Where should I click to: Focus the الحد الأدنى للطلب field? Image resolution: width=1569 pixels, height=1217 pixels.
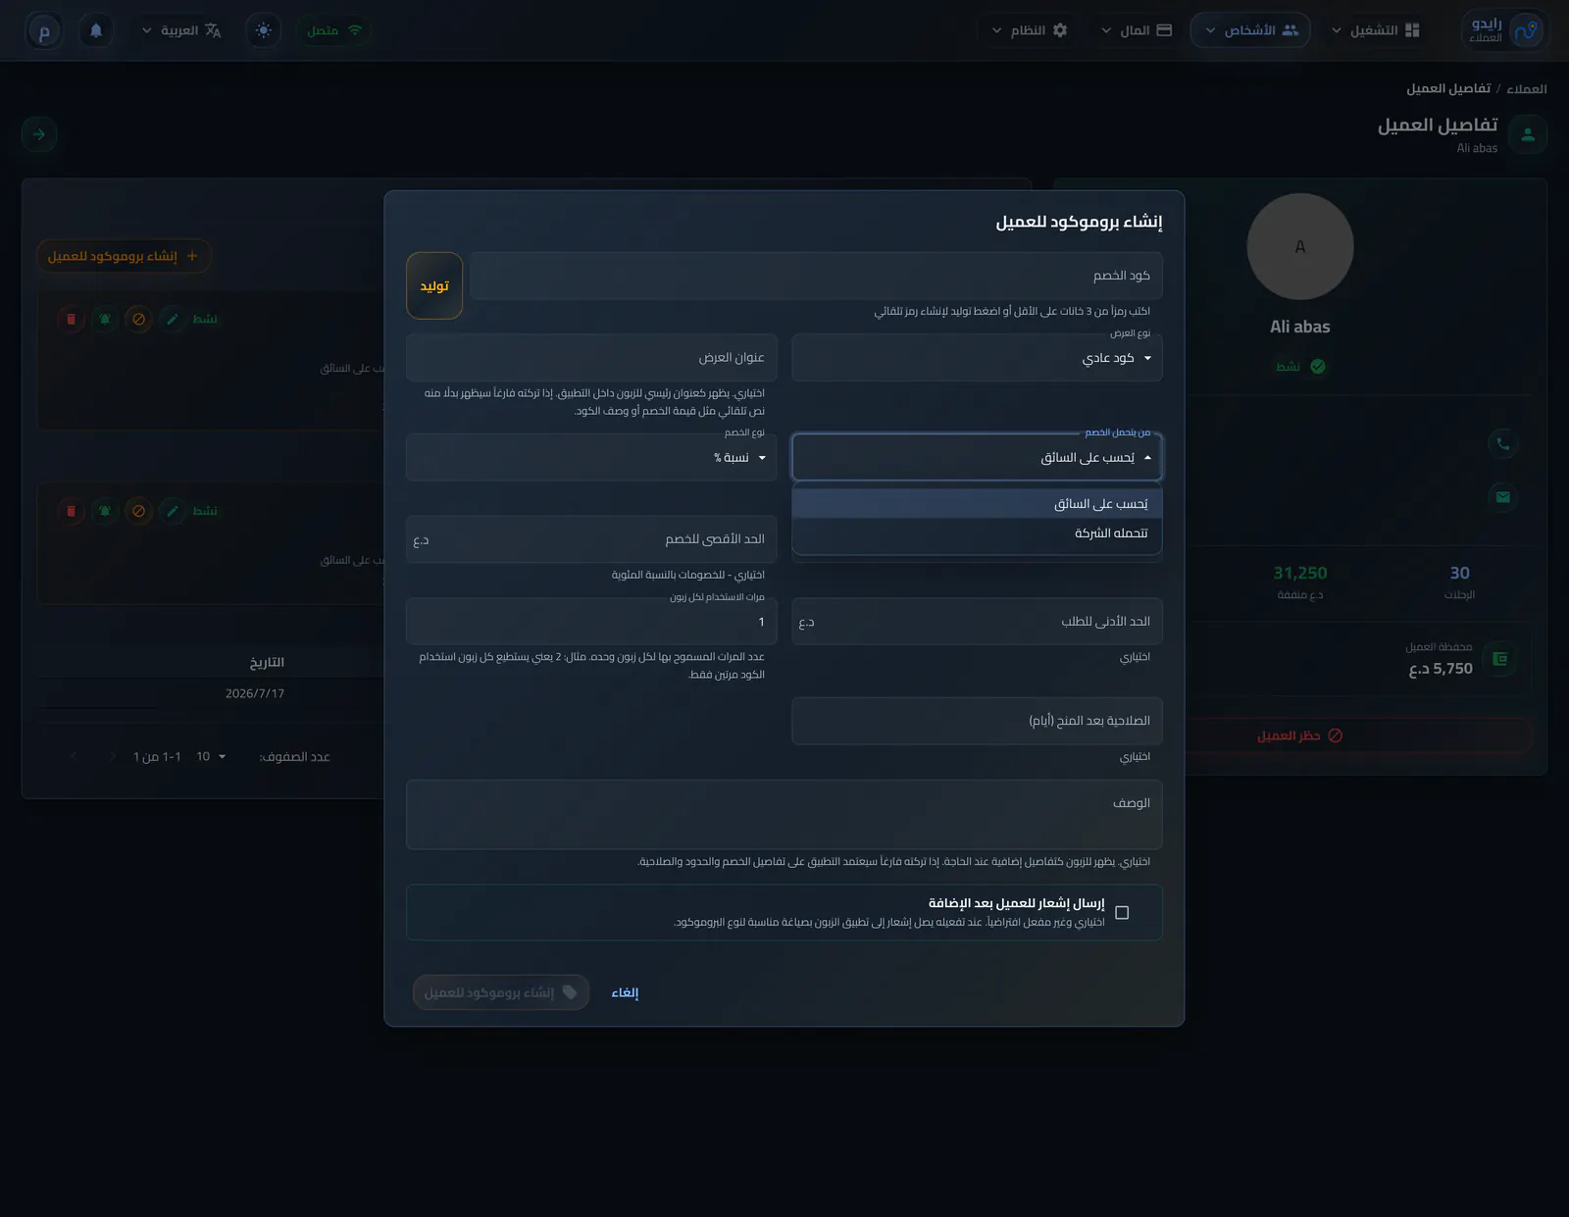coord(977,622)
